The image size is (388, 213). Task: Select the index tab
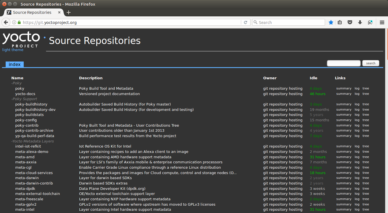point(15,65)
